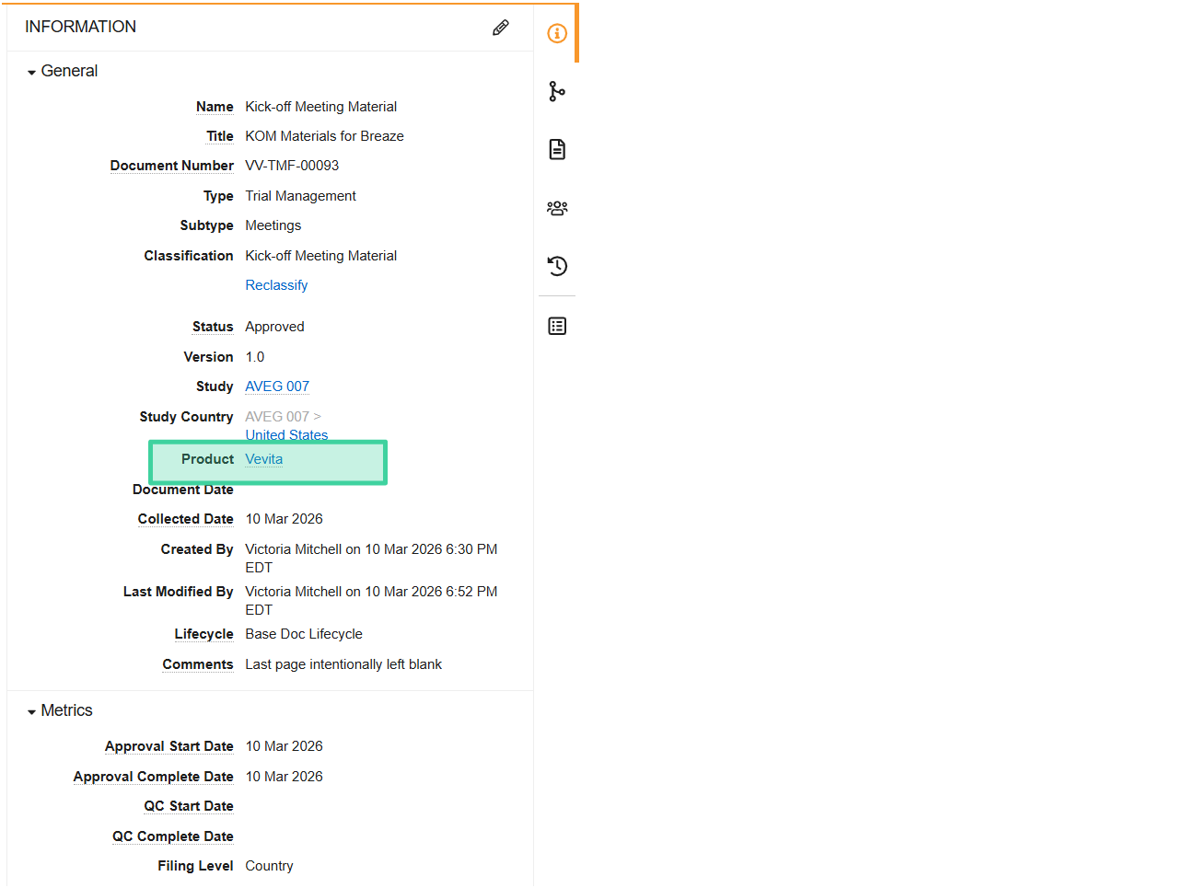This screenshot has height=888, width=1197.
Task: Open study AVEG 007
Action: (276, 386)
